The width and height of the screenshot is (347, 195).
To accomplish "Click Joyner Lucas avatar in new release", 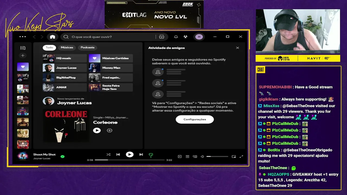I will click(49, 101).
